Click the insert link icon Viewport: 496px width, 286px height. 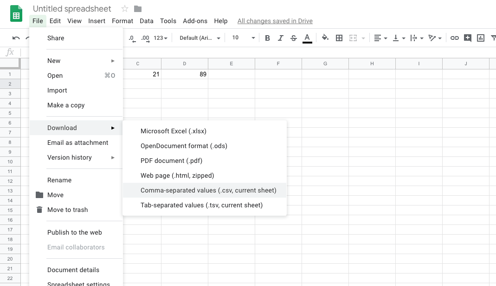[x=455, y=38]
